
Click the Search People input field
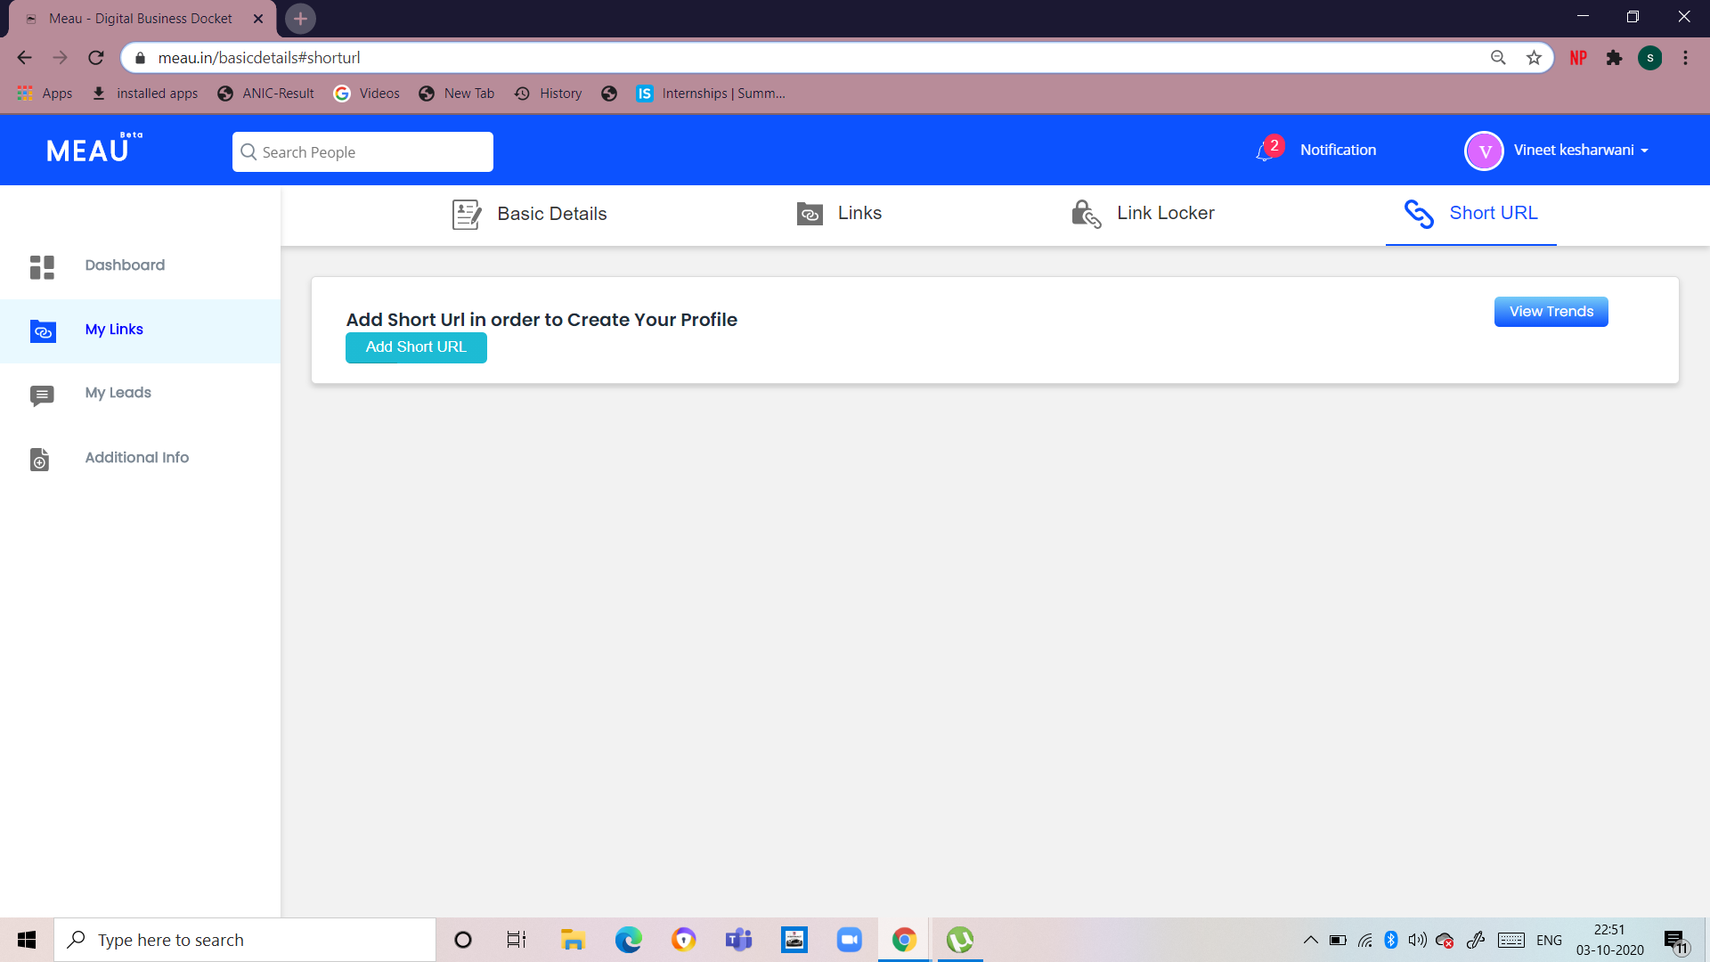coord(362,152)
